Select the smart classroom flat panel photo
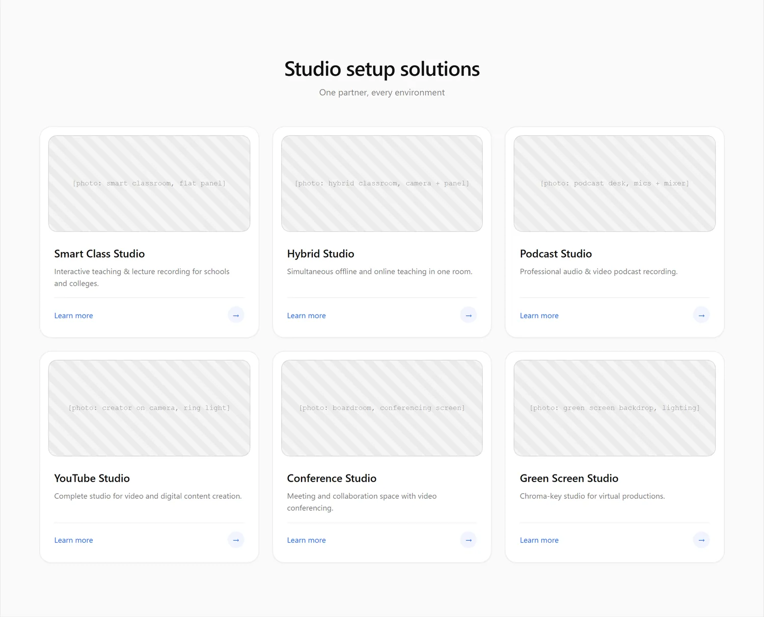Image resolution: width=764 pixels, height=617 pixels. tap(149, 183)
